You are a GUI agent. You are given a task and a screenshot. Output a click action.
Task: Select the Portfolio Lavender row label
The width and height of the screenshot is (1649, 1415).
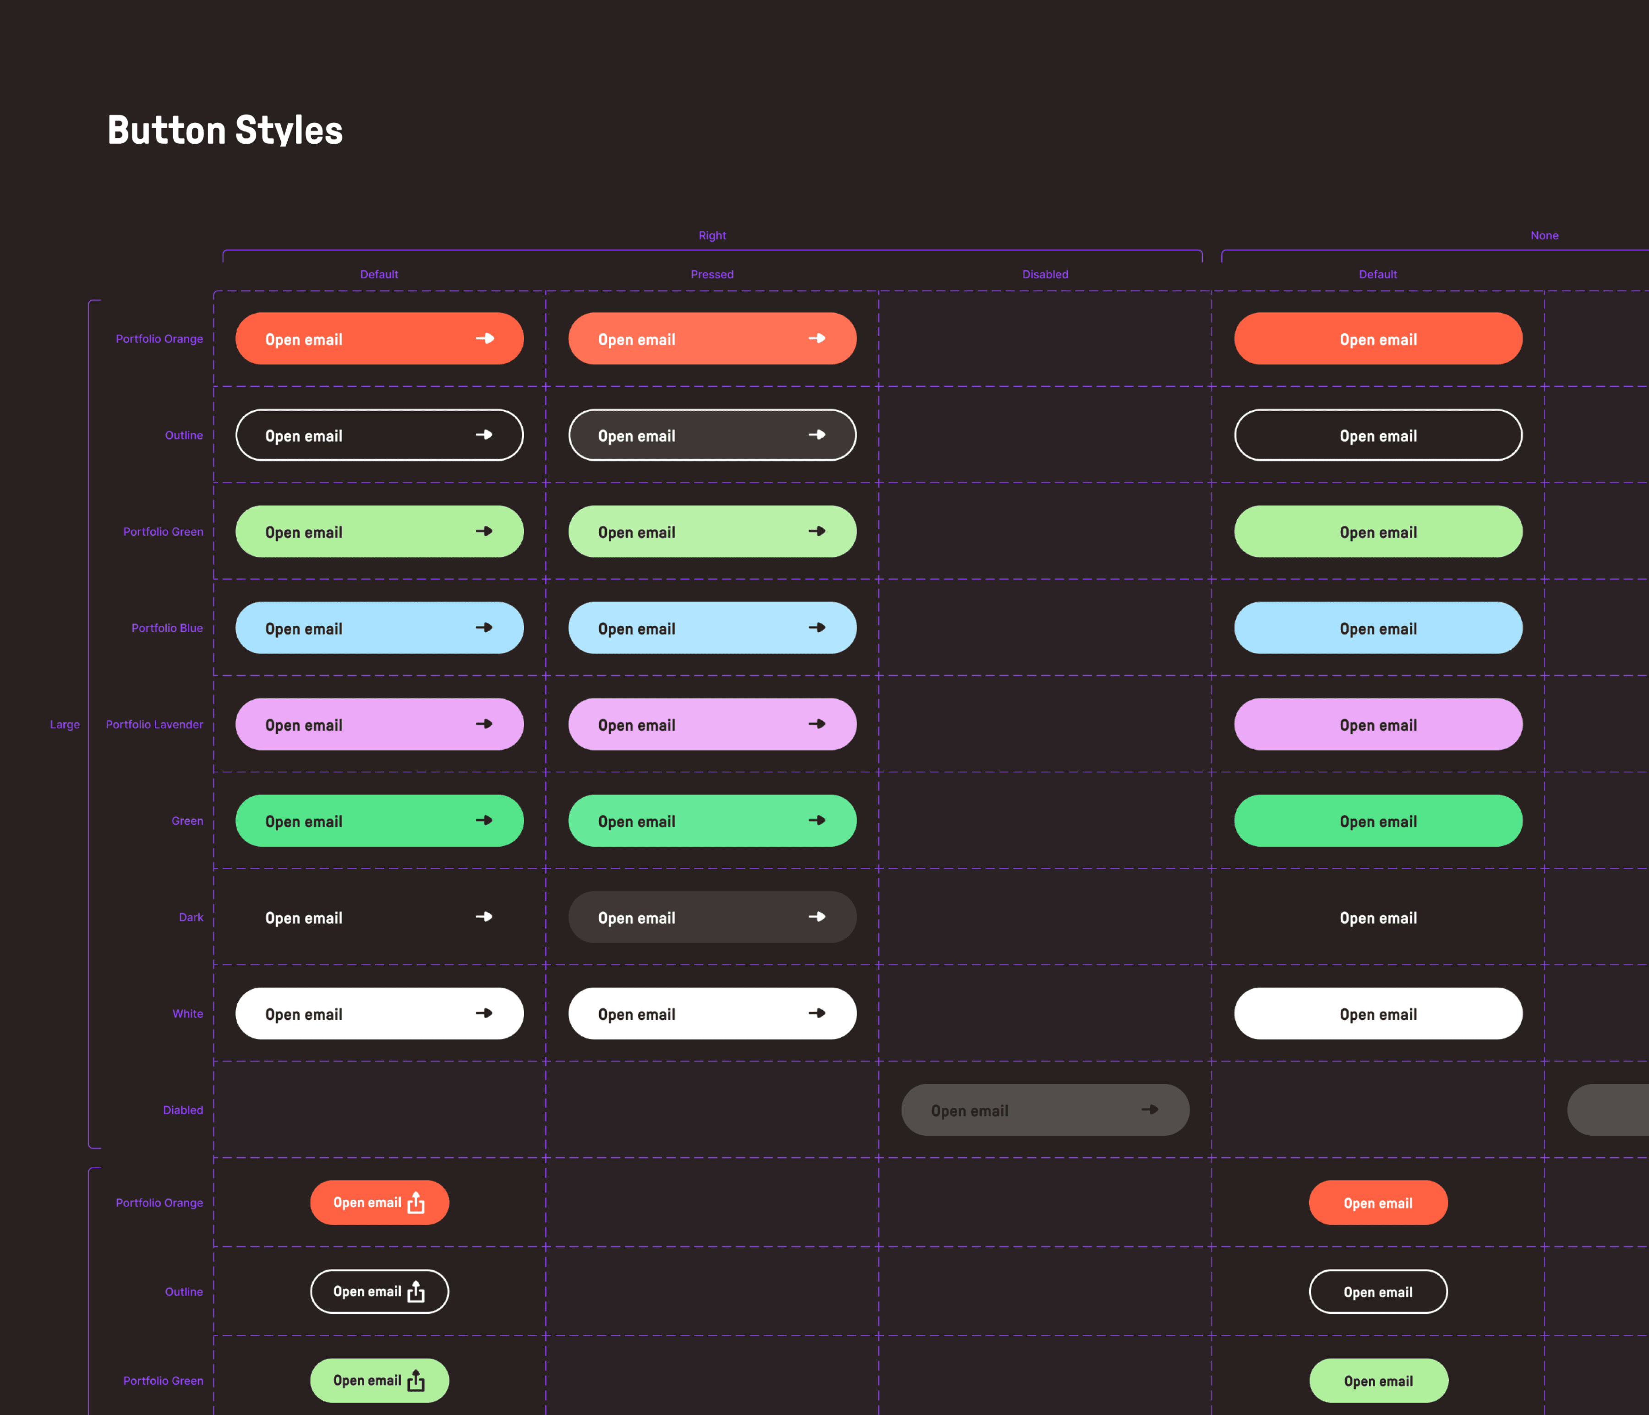click(x=154, y=724)
